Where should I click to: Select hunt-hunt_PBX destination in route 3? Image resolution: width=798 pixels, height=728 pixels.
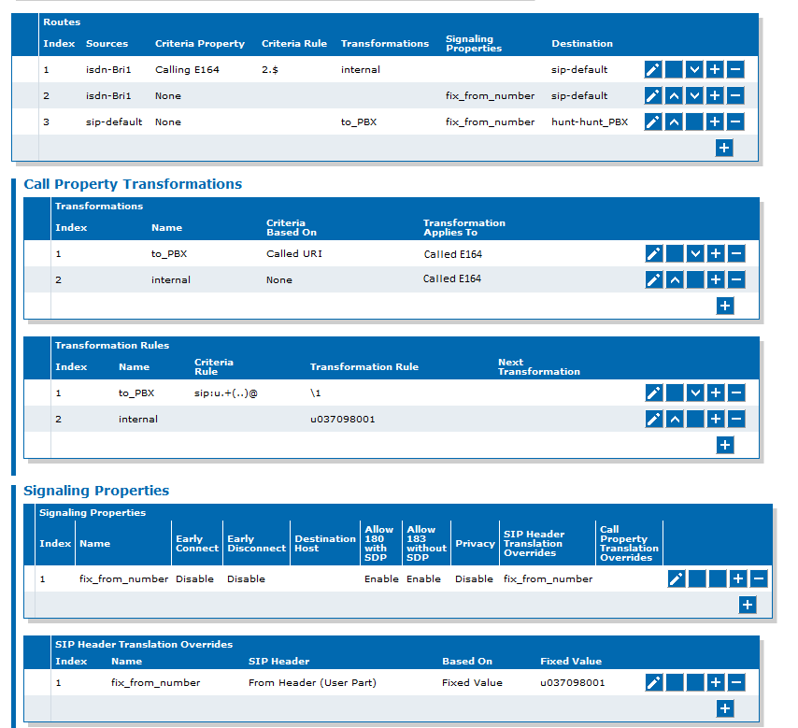click(590, 121)
